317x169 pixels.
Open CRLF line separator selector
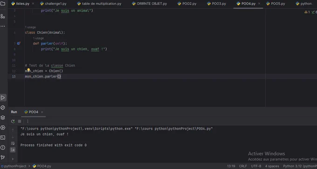point(243,166)
